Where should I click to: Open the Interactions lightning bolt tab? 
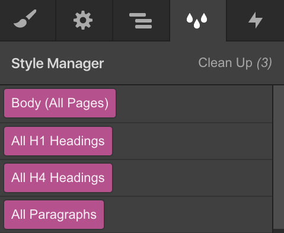point(256,20)
